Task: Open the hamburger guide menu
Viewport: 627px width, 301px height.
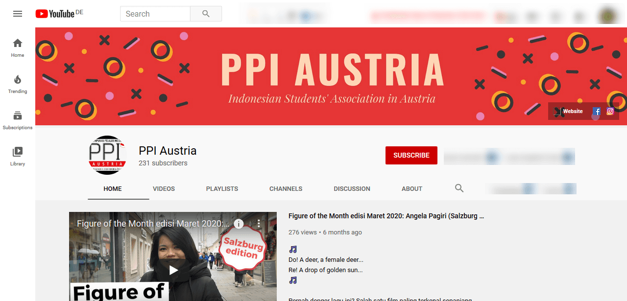Action: (x=18, y=14)
